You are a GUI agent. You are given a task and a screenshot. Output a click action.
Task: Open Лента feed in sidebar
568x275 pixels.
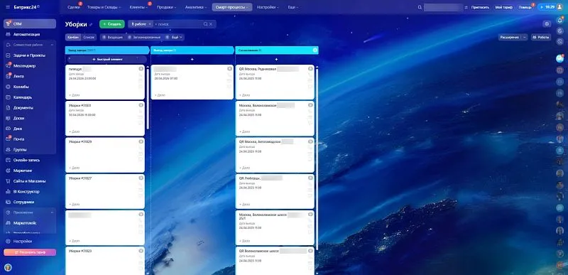tap(30, 77)
